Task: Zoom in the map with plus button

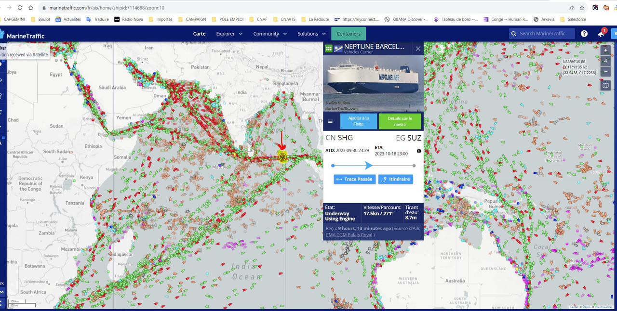Action: (606, 50)
